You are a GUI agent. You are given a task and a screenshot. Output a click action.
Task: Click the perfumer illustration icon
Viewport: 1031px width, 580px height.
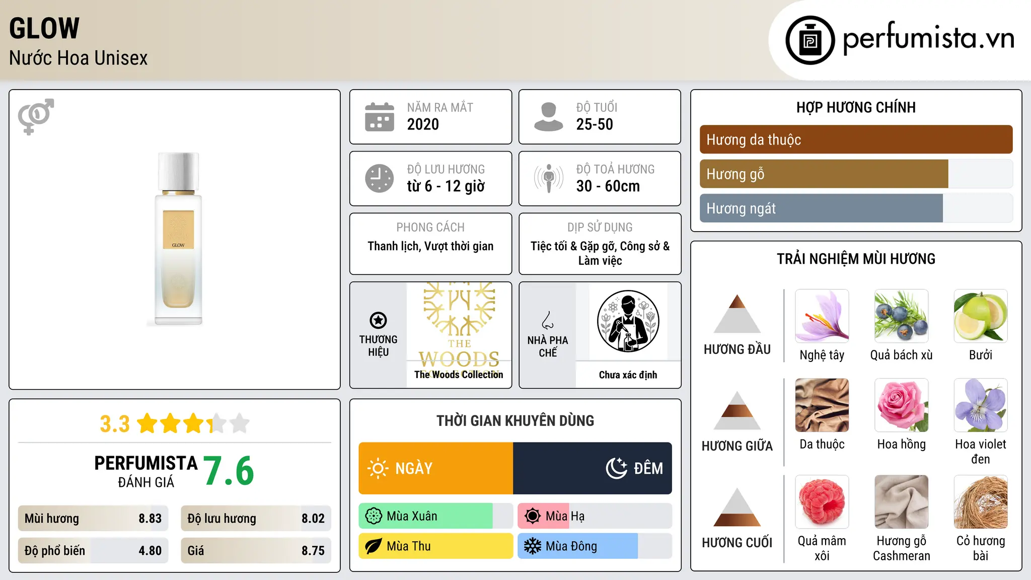point(628,321)
